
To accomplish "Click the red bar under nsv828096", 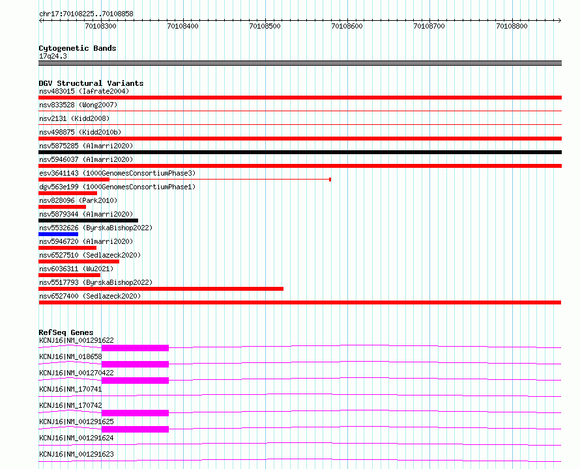I will tap(62, 207).
